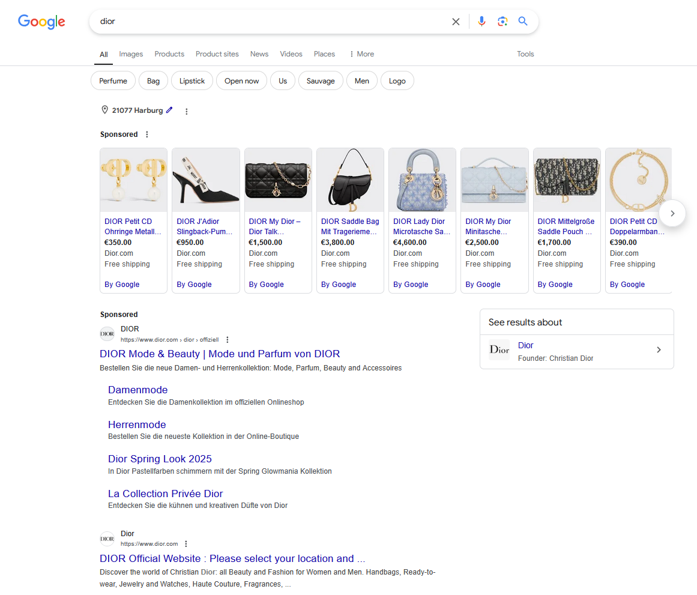Switch to the News tab
This screenshot has height=595, width=697.
tap(259, 54)
